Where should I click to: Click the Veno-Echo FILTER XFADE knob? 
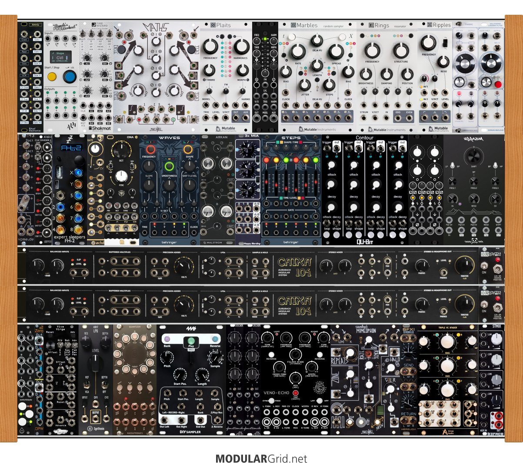296,354
